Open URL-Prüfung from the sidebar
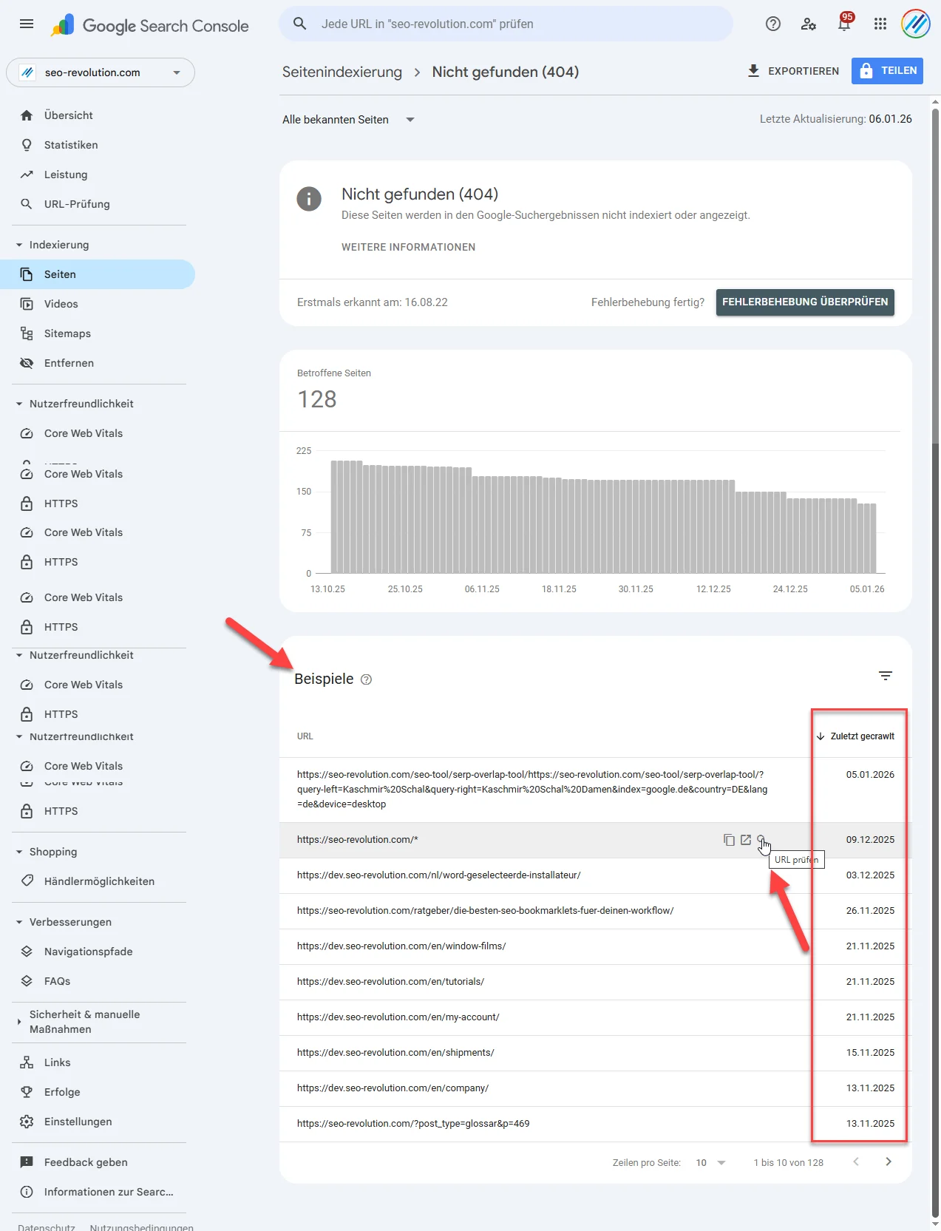This screenshot has width=941, height=1231. click(x=77, y=204)
